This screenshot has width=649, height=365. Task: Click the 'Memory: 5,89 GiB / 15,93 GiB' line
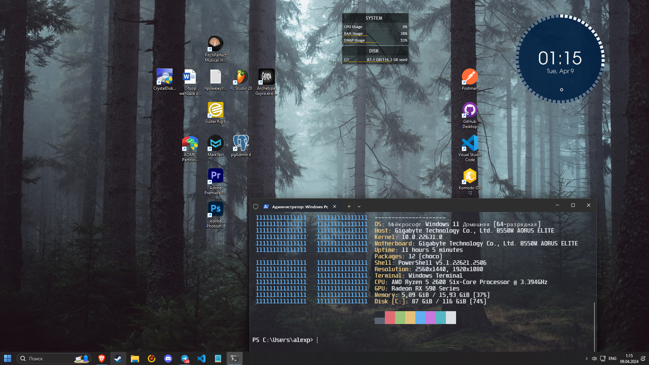pyautogui.click(x=432, y=295)
